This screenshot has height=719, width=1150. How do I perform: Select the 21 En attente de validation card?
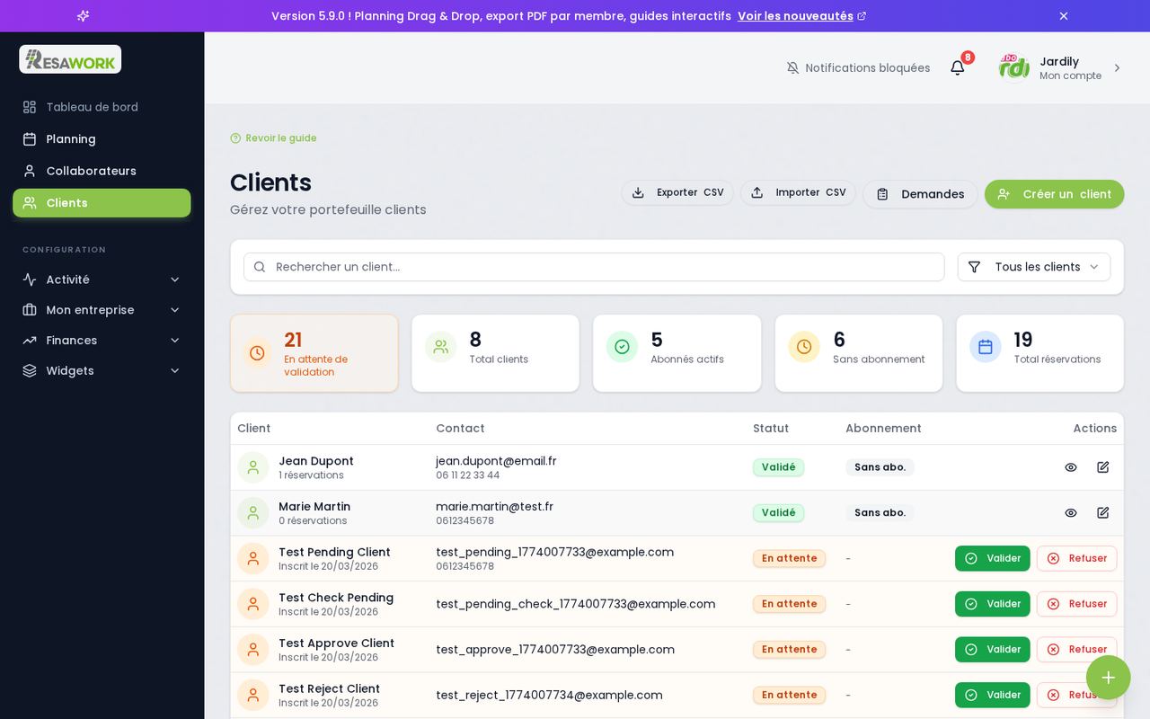point(314,353)
